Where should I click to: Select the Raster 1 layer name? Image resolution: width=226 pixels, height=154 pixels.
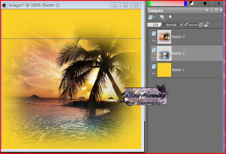pyautogui.click(x=178, y=70)
